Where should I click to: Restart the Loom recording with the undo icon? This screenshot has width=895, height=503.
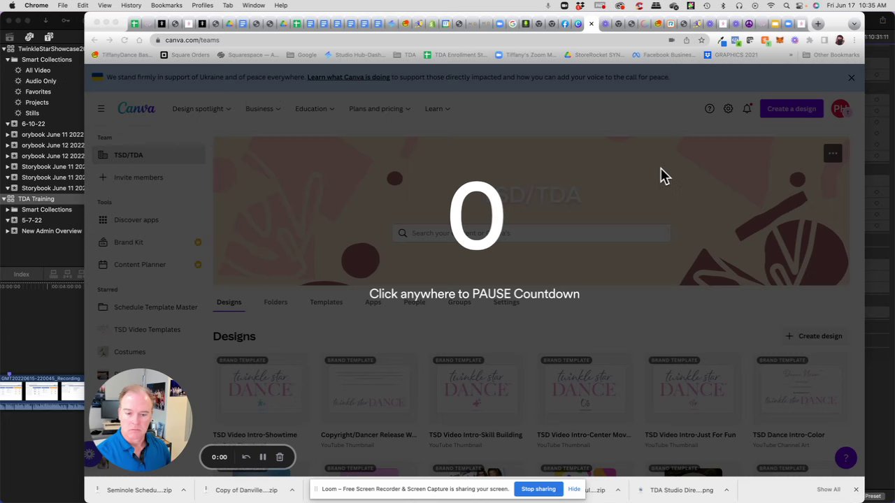click(x=246, y=457)
